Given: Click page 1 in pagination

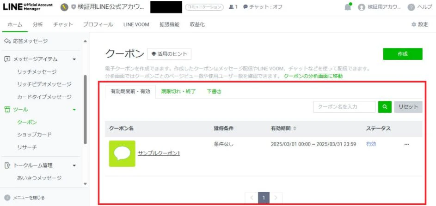Looking at the screenshot, I should pyautogui.click(x=264, y=198).
